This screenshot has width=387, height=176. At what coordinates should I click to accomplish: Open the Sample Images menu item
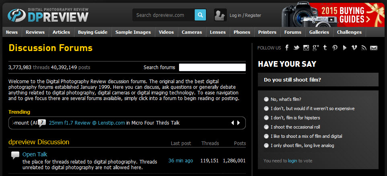click(x=133, y=32)
